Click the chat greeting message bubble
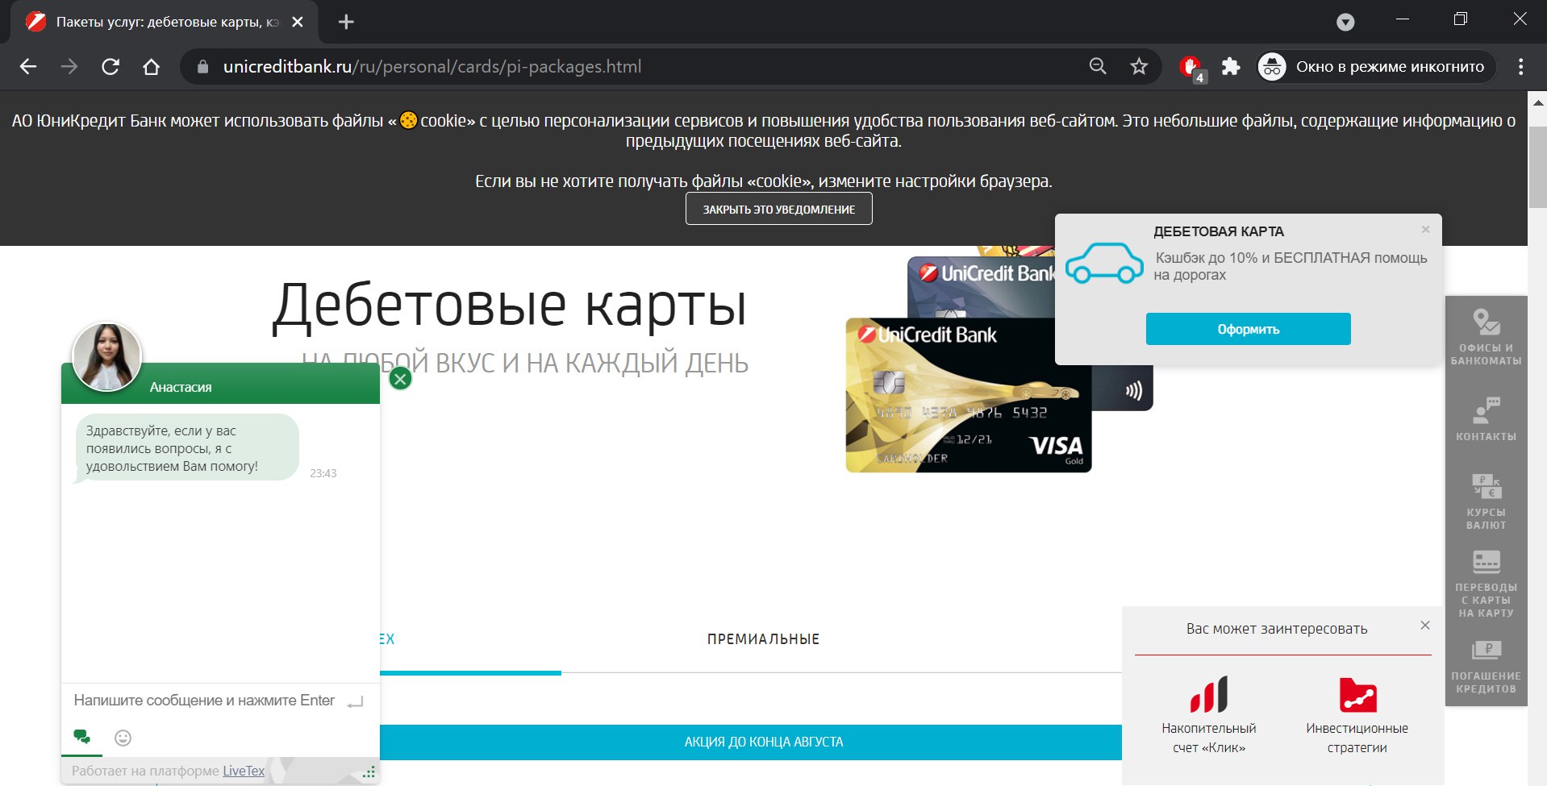 tap(186, 448)
